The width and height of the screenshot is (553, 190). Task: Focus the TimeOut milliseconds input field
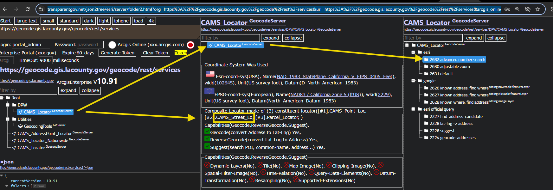pos(45,60)
